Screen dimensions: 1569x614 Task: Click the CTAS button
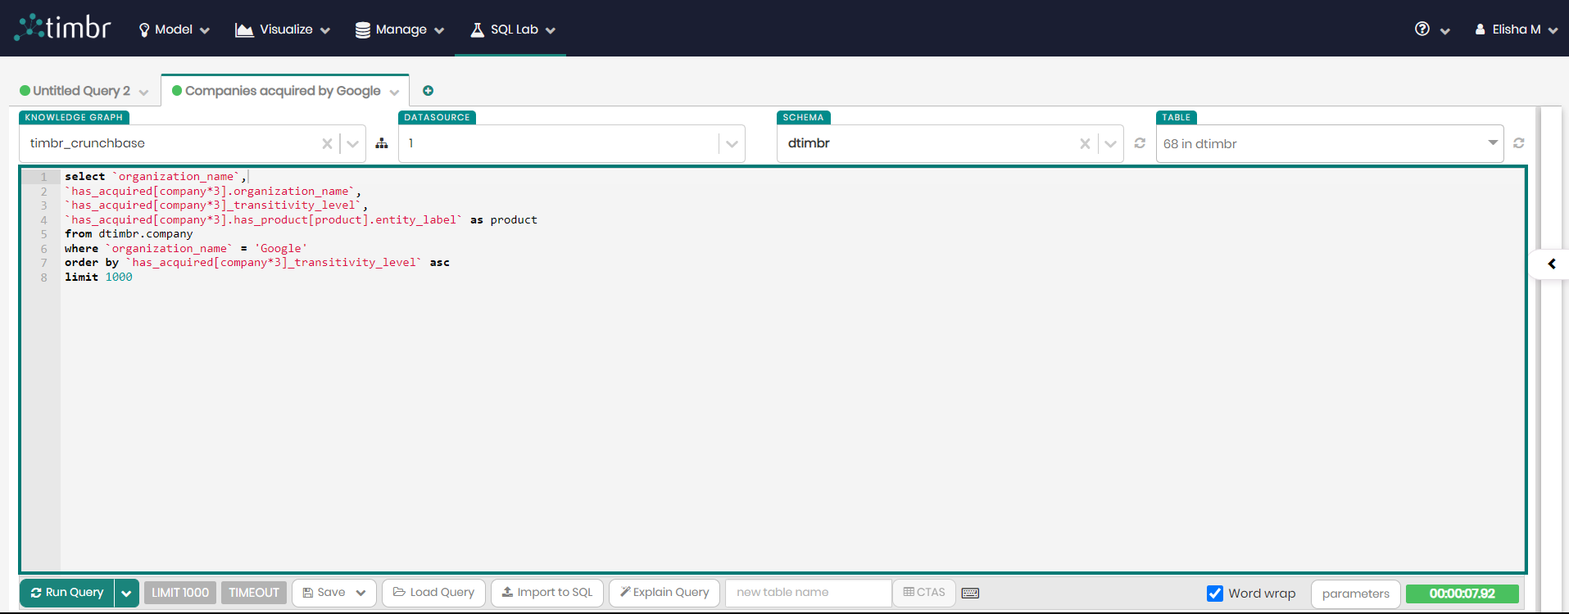coord(924,593)
